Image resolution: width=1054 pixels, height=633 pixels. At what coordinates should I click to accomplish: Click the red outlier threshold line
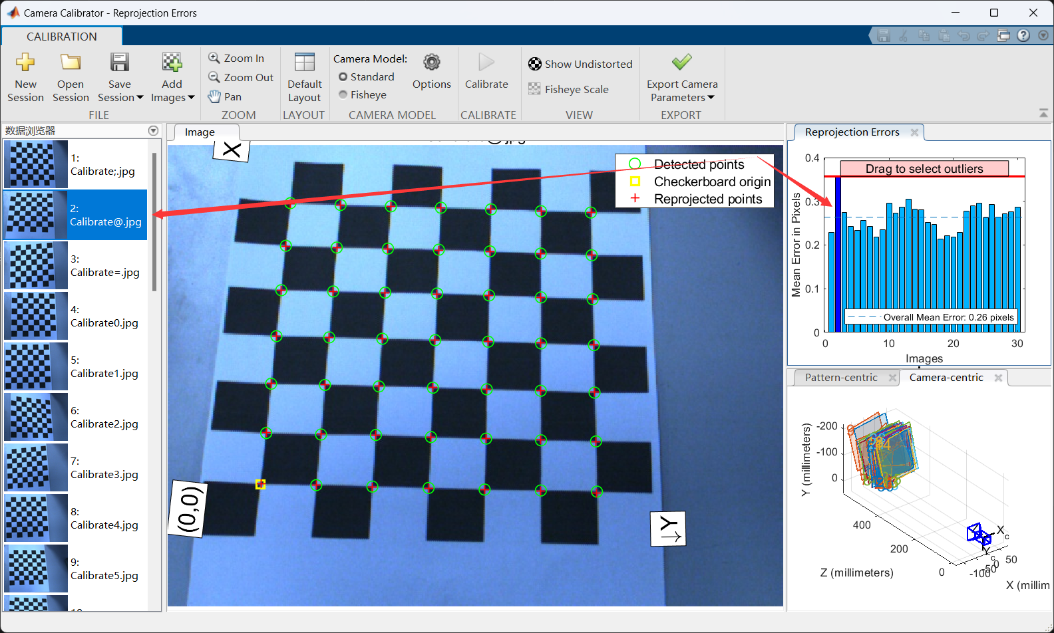[x=924, y=176]
